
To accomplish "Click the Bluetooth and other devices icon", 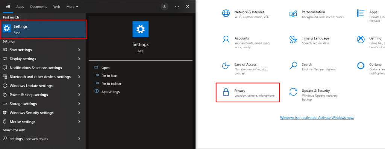I will point(5,77).
